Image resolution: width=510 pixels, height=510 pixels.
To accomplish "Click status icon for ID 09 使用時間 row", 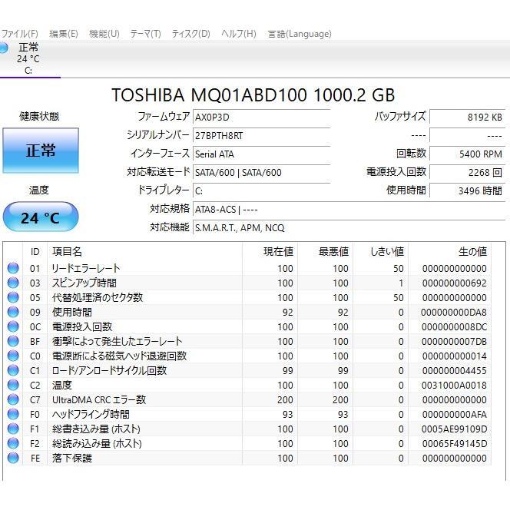I will 13,313.
